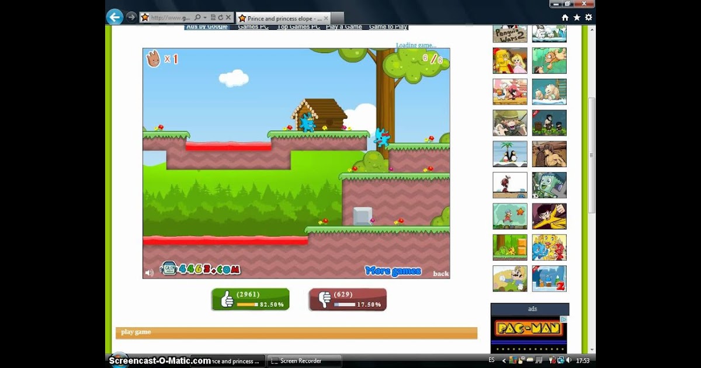Viewport: 701px width, 368px height.
Task: Click the thumbs up like button
Action: point(251,300)
